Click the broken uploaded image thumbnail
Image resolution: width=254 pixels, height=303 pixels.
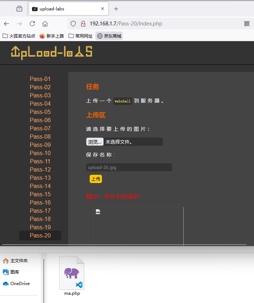[98, 212]
